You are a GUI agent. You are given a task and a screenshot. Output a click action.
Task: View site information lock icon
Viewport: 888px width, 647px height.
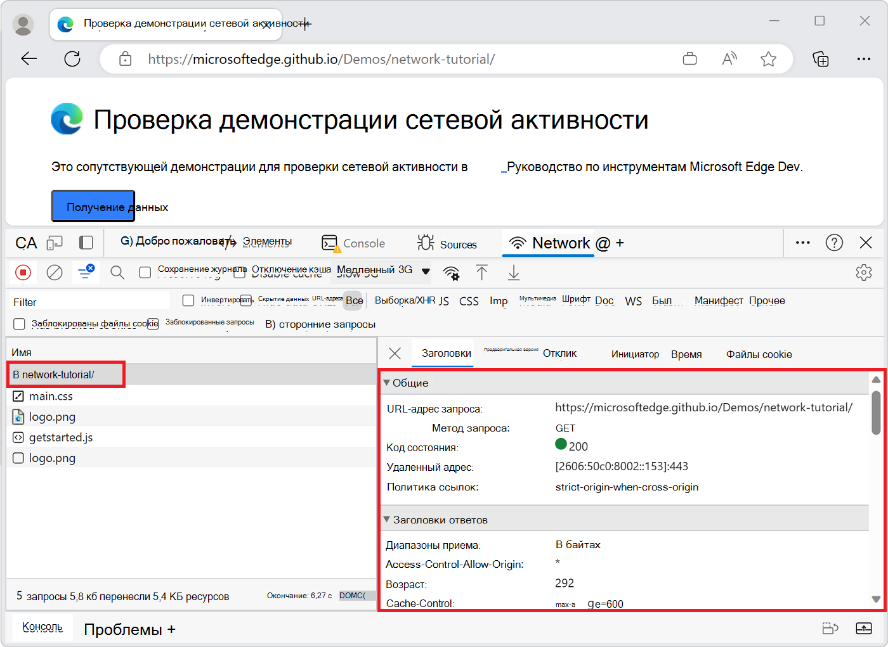[126, 59]
